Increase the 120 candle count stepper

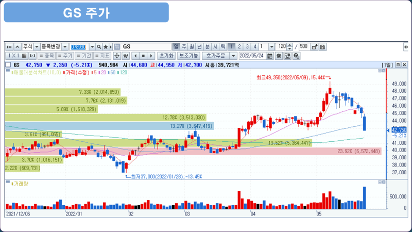coord(289,45)
